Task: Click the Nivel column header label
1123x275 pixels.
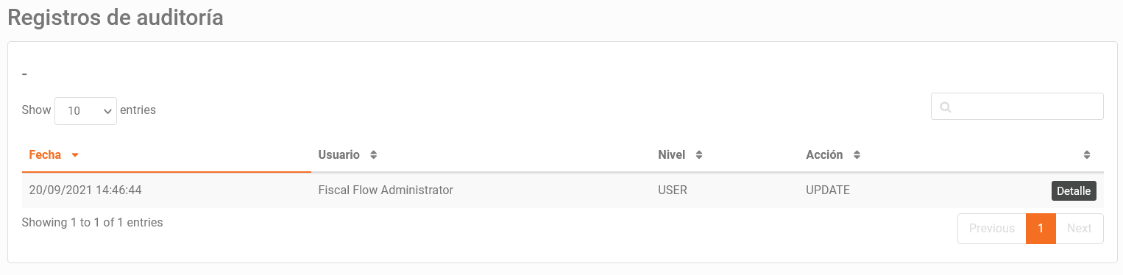Action: tap(671, 155)
